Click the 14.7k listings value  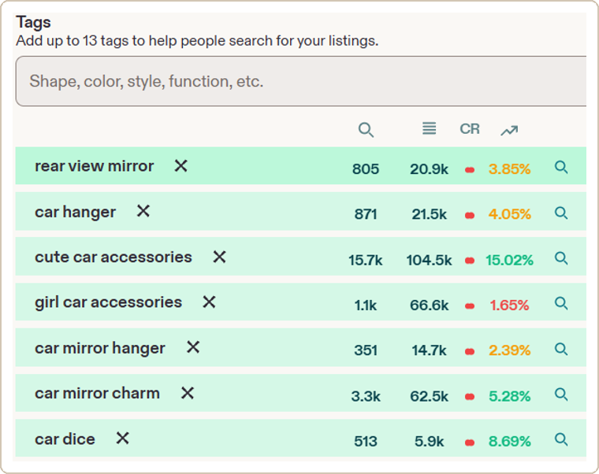click(x=429, y=350)
